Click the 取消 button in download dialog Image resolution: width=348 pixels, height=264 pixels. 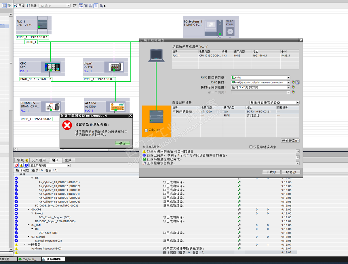pos(291,172)
